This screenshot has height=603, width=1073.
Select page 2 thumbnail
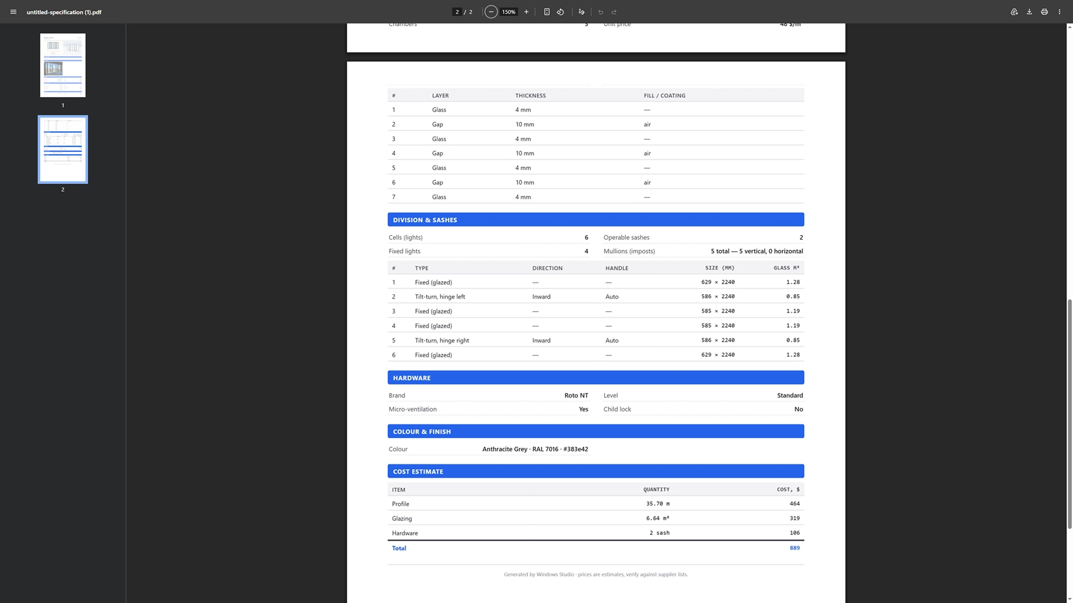(x=63, y=150)
